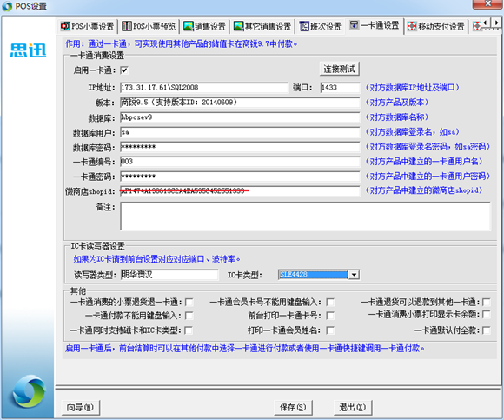Viewport: 504px width, 420px height.
Task: Click hint (对方产品中建立的微商店shopid)
Action: (424, 190)
